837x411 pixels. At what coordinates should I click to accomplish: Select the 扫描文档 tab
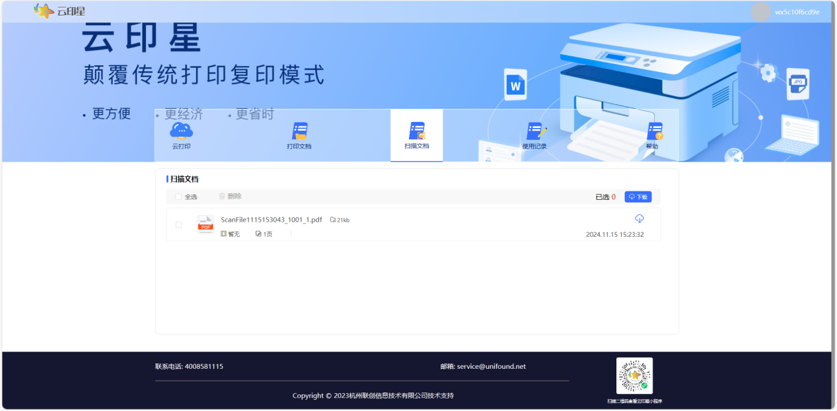coord(416,131)
